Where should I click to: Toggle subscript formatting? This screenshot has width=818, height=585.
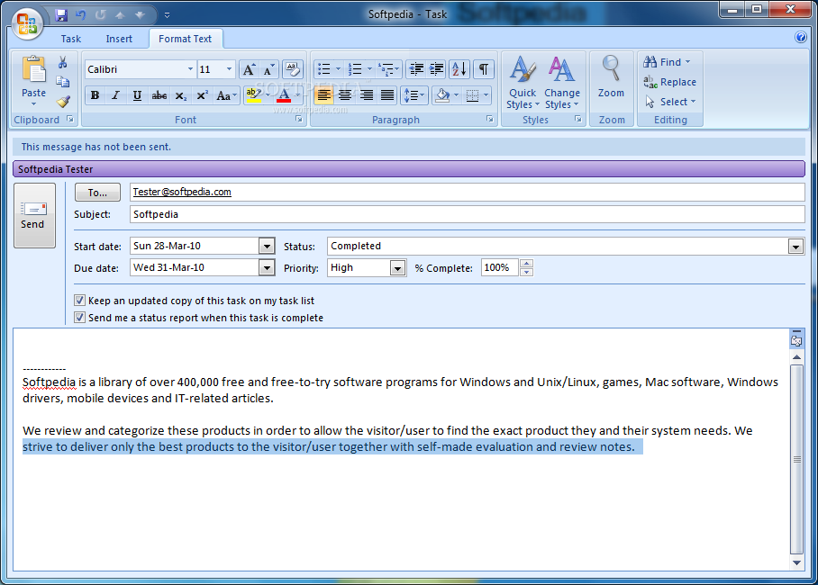click(x=180, y=95)
